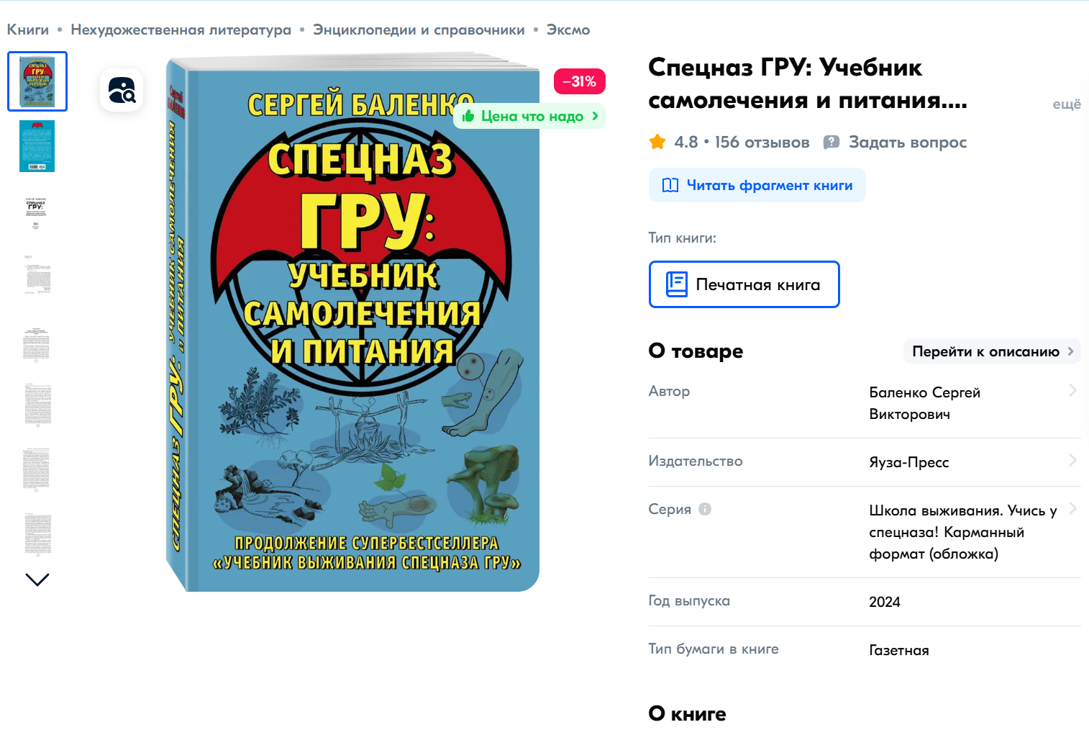
Task: Click the gold rating star icon
Action: coord(657,142)
